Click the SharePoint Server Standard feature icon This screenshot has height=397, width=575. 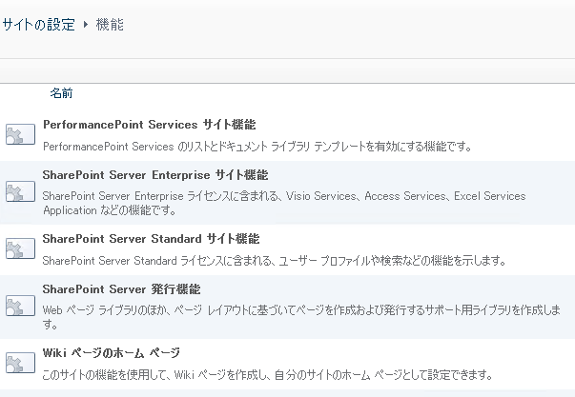click(19, 249)
